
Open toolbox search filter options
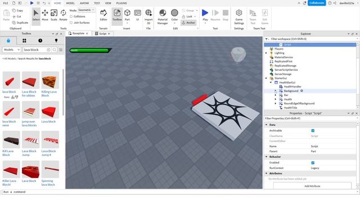pyautogui.click(x=61, y=50)
